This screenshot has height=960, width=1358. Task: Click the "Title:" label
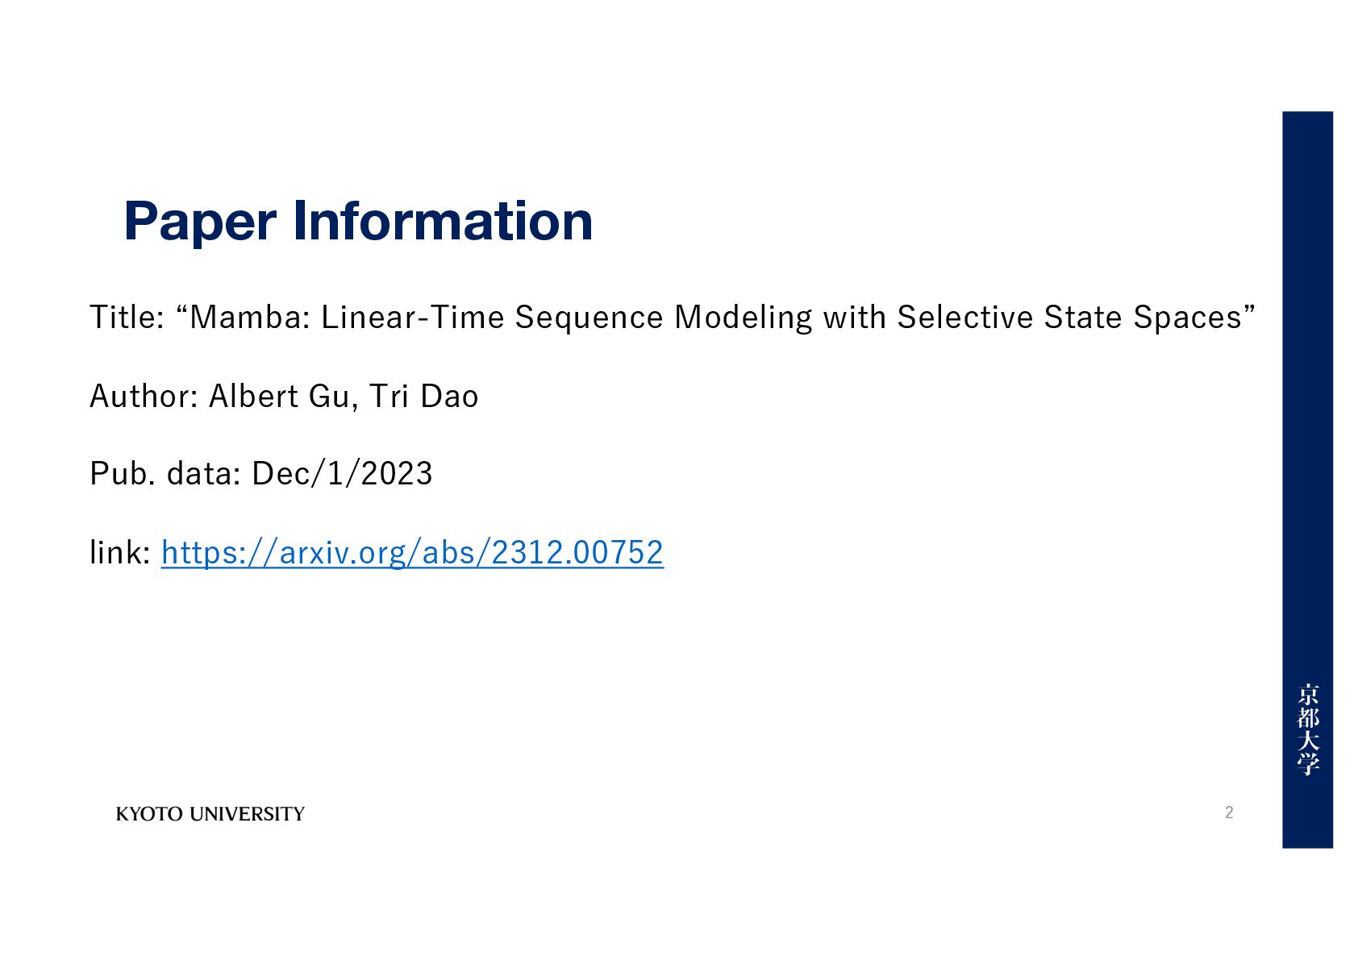tap(127, 318)
